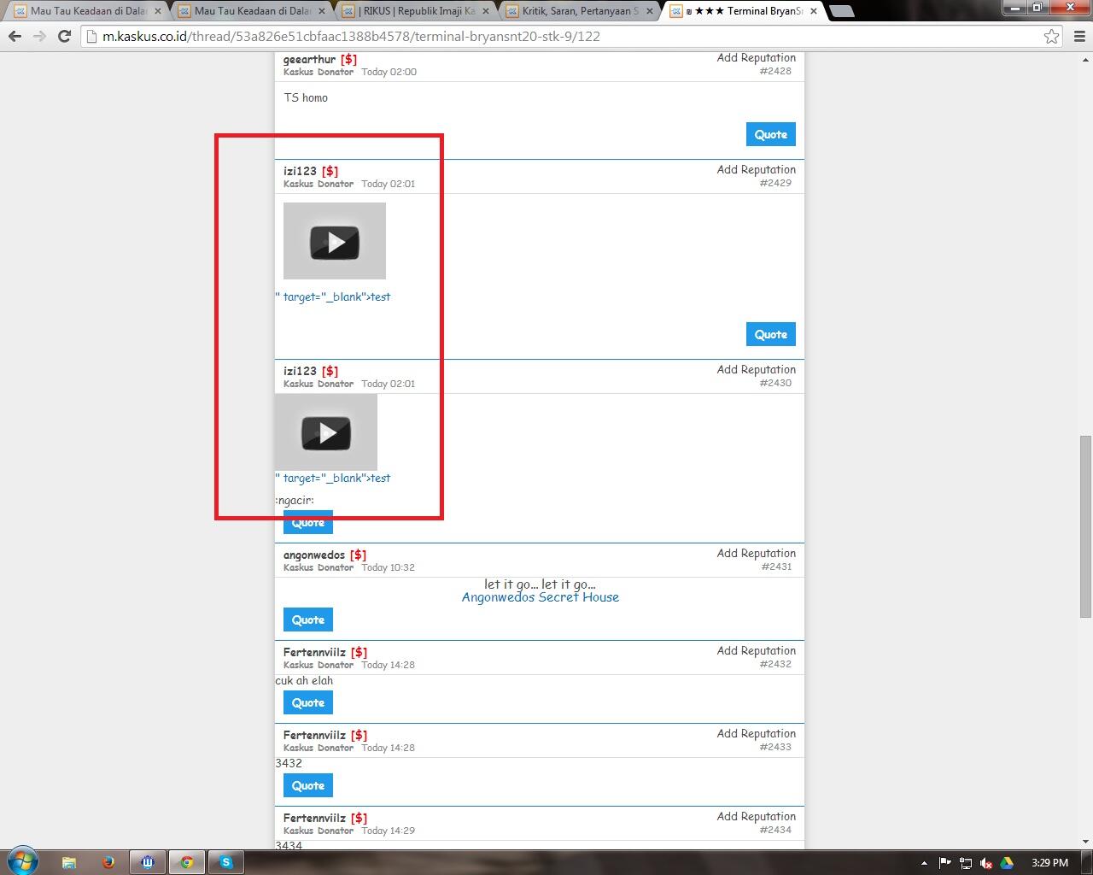Image resolution: width=1093 pixels, height=875 pixels.
Task: Show hidden system tray icons
Action: pyautogui.click(x=924, y=863)
